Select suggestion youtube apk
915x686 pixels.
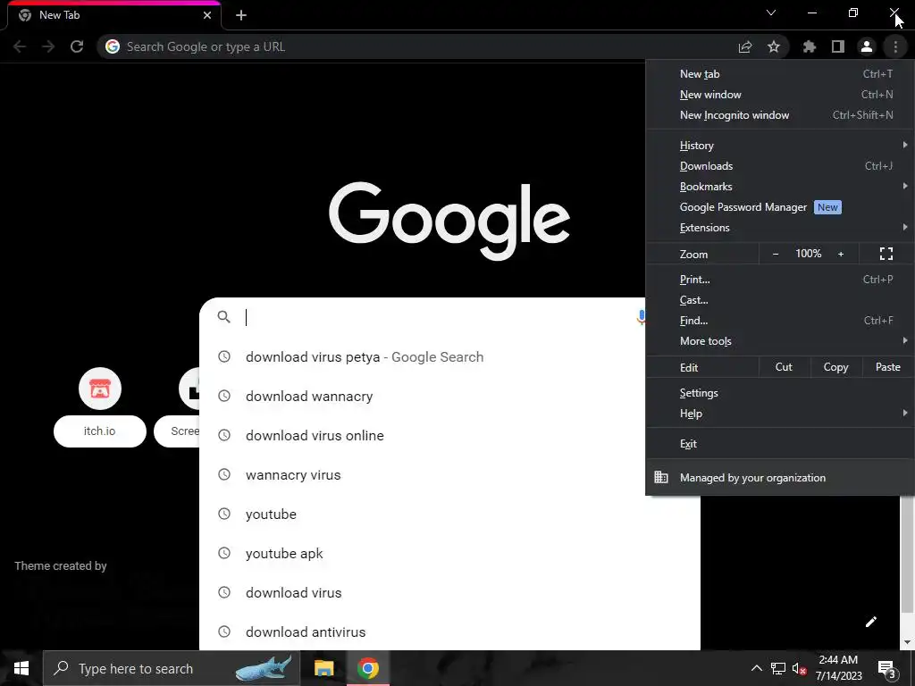[449, 554]
